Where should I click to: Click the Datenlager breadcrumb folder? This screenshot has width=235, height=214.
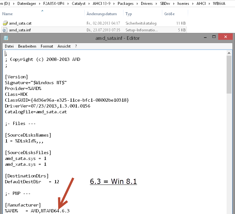click(x=27, y=4)
